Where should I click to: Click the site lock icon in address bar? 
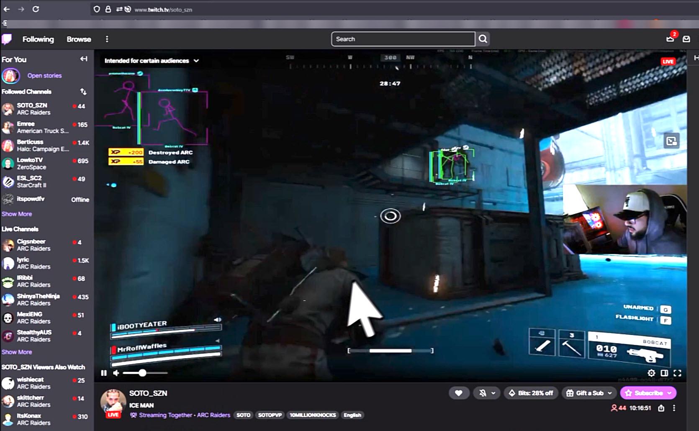pos(108,9)
